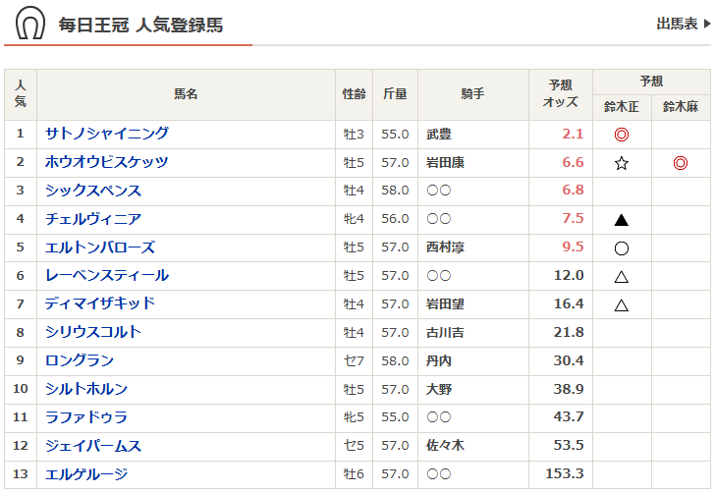Click the red double-circle in 鈴木麻 column

[680, 163]
